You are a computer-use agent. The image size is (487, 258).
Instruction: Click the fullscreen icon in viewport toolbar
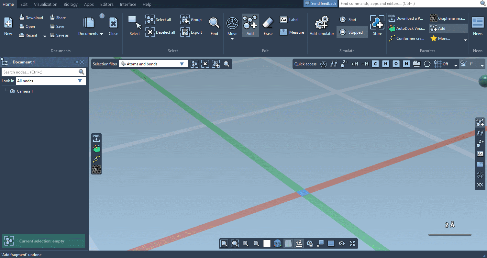click(352, 243)
